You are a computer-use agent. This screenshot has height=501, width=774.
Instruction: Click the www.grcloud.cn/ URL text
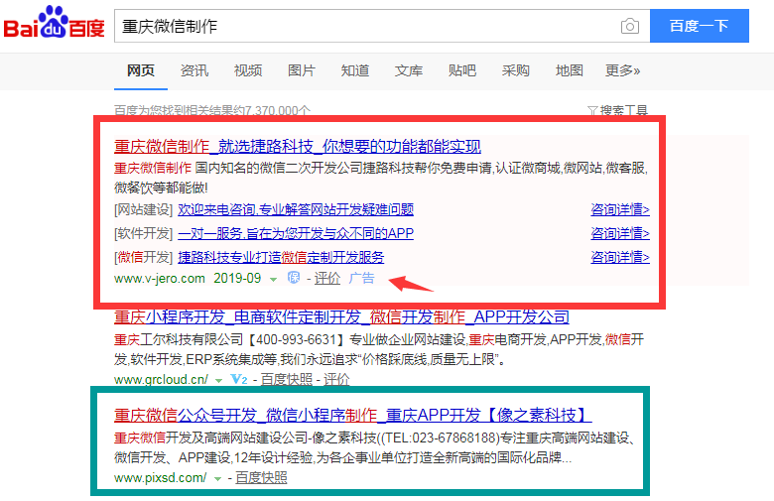click(161, 380)
